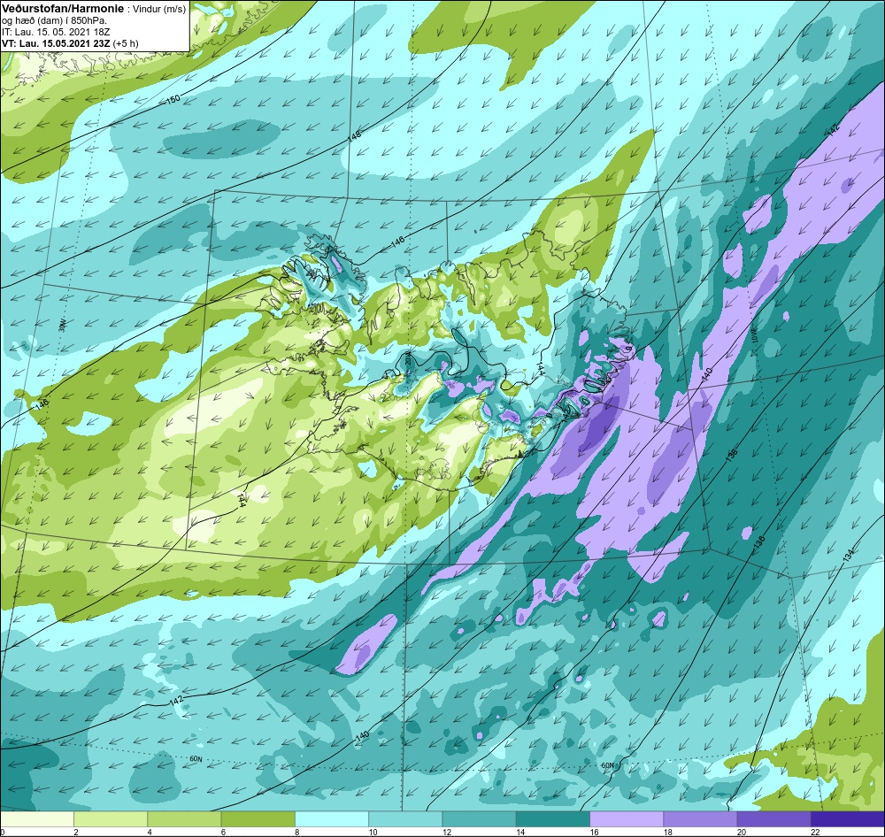Click the pale yellow 0–2 m/s legend swatch
The width and height of the screenshot is (885, 837).
point(36,818)
